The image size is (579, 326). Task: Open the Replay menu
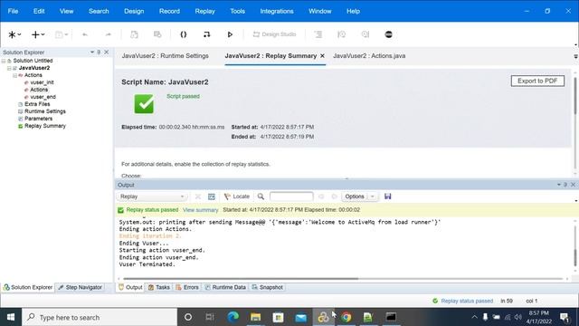pos(205,11)
